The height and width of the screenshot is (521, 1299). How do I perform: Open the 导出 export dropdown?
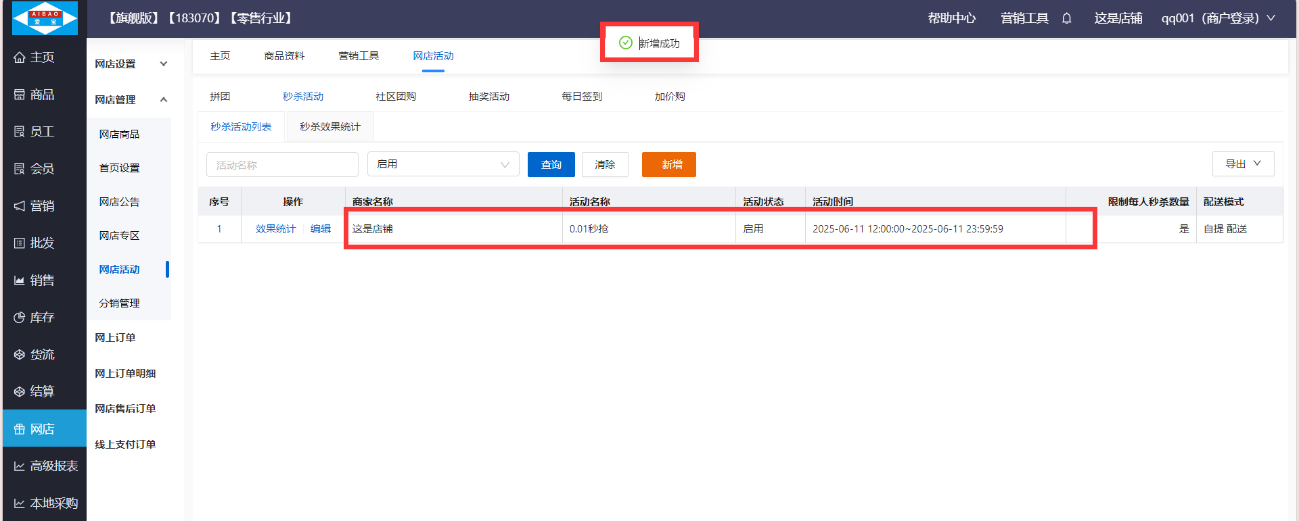pos(1243,164)
